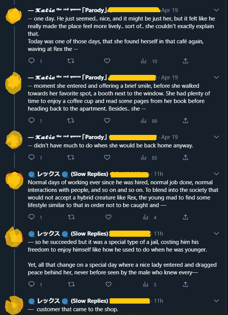Retweet Katie's tweet about waving at Rex
Screen dimensions: 228x315
pos(71,61)
